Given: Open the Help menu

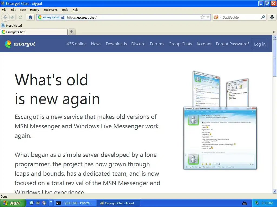Looking at the screenshot, I should tap(75, 10).
